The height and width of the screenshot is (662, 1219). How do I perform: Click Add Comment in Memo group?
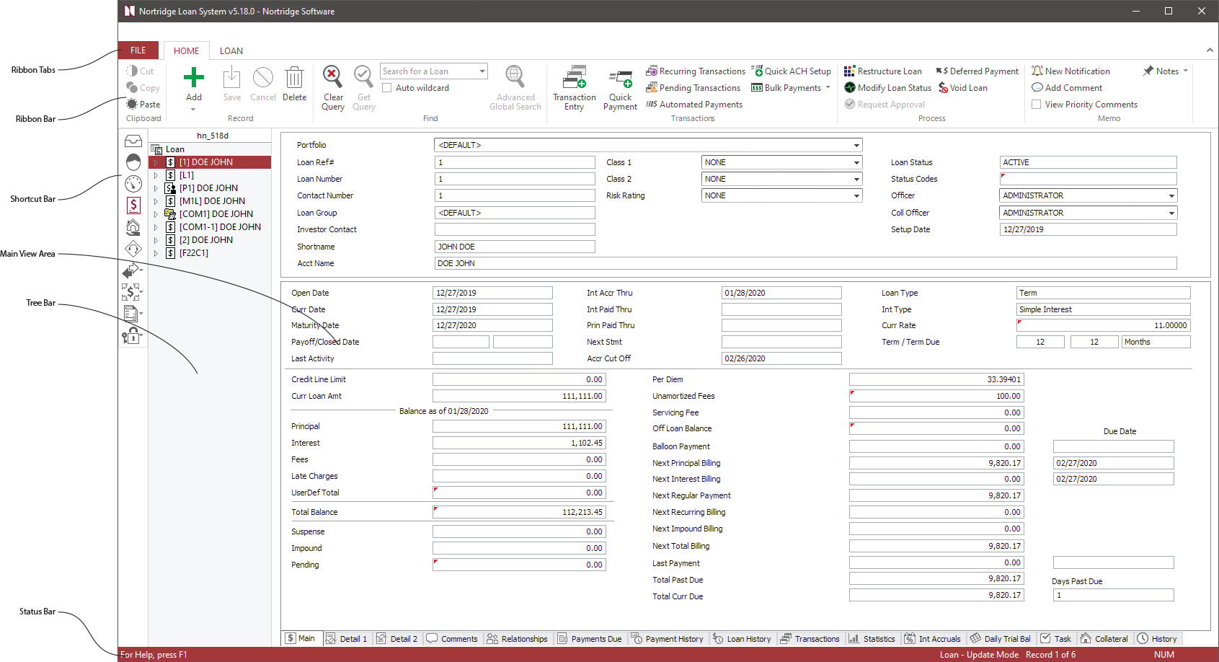(x=1067, y=88)
